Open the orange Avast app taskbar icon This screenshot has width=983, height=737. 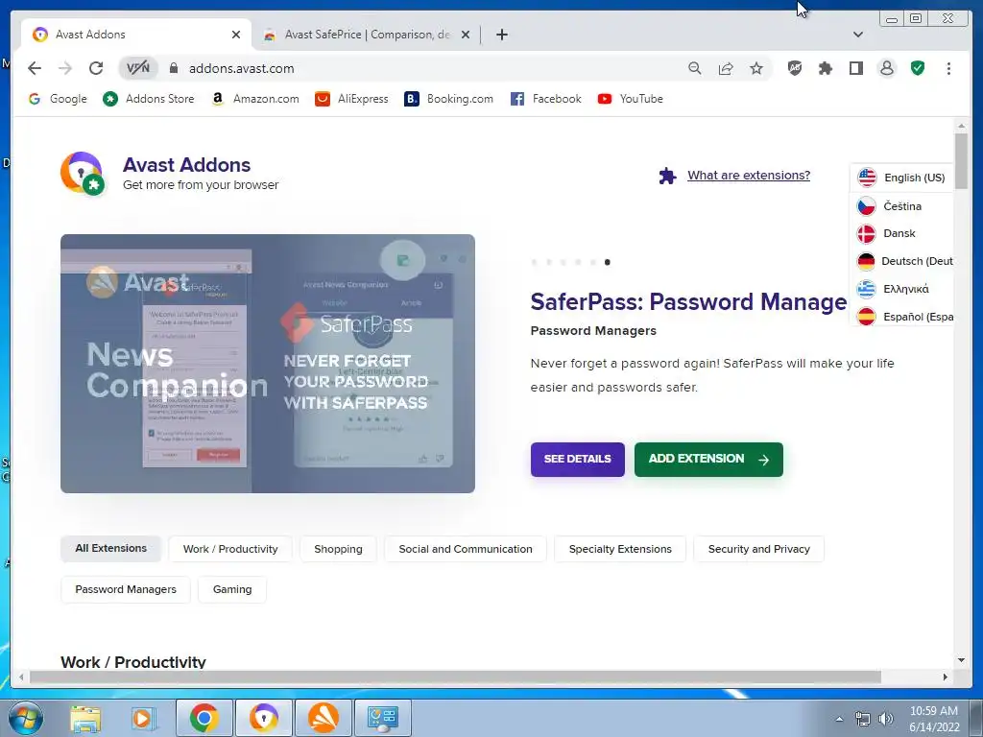pyautogui.click(x=324, y=718)
